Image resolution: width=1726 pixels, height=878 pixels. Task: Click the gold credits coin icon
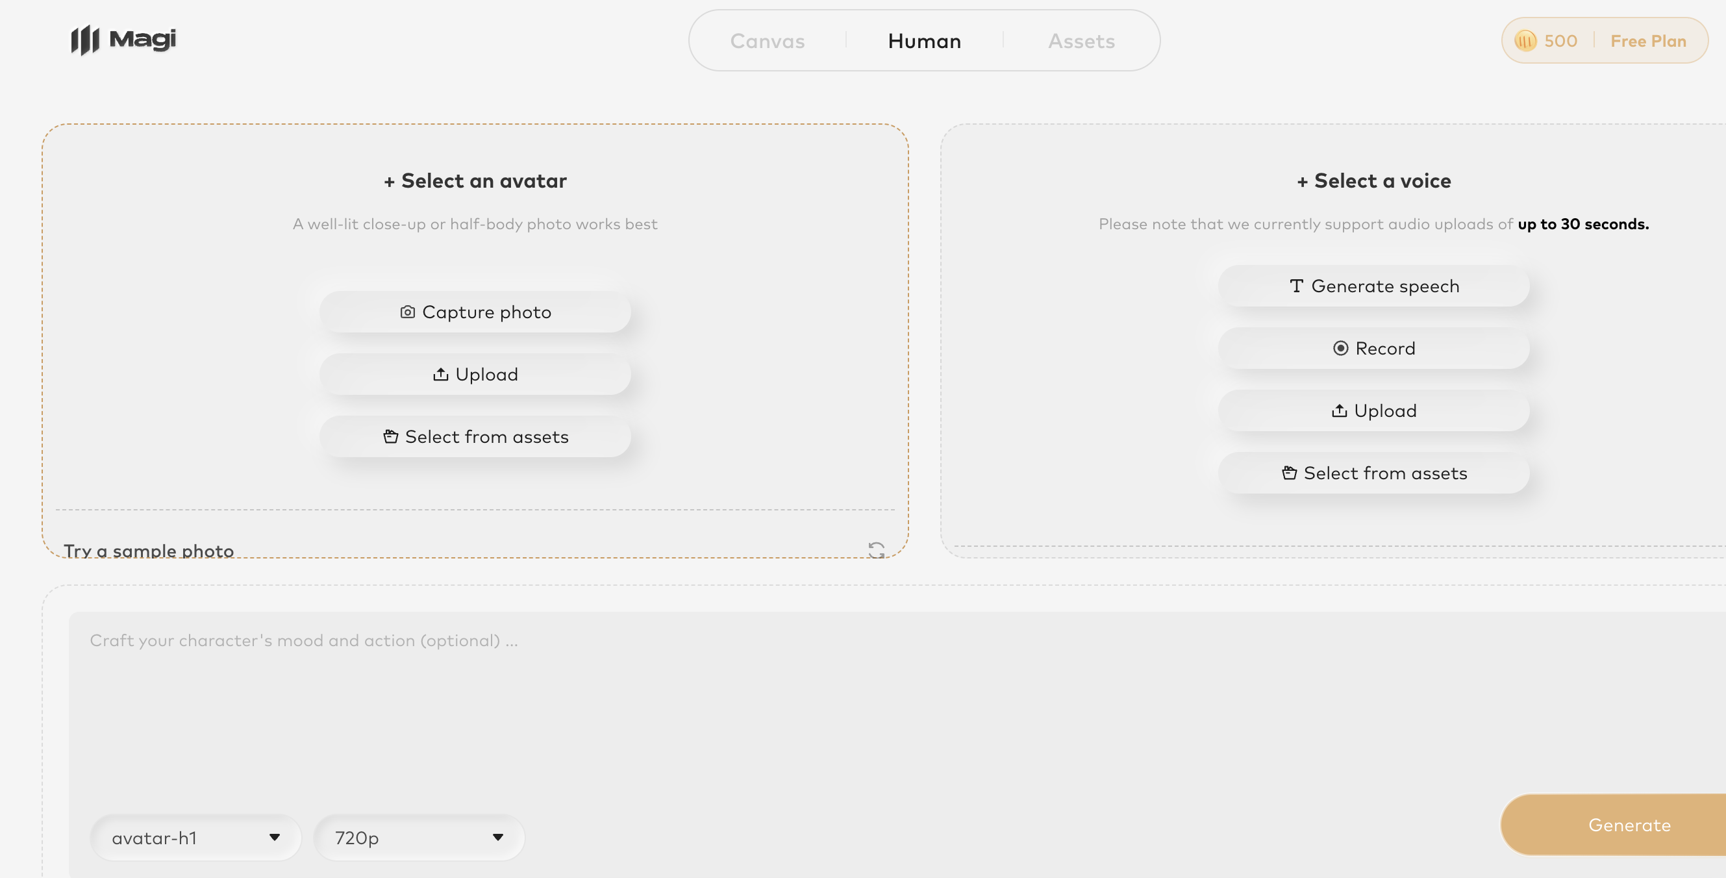[1525, 41]
